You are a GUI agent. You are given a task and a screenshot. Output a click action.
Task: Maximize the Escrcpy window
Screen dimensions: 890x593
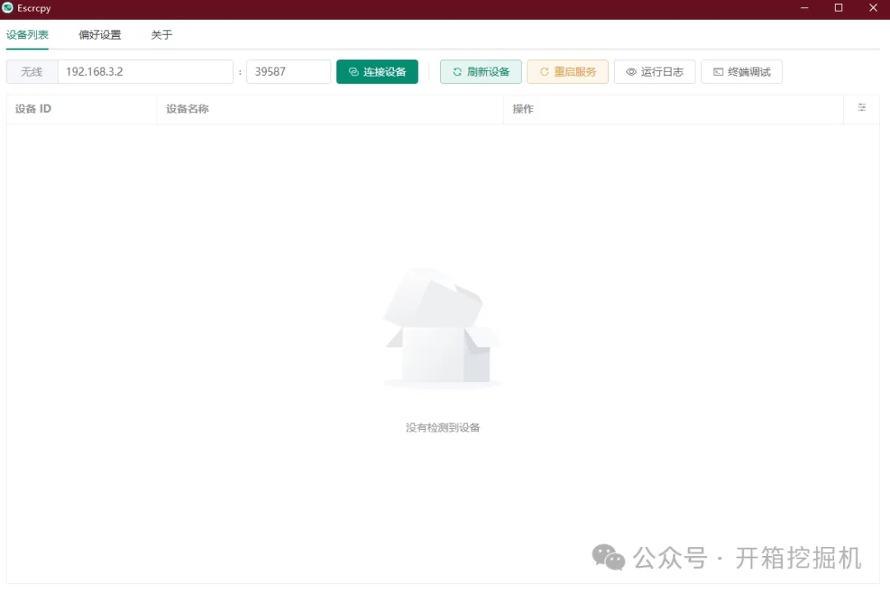[838, 8]
